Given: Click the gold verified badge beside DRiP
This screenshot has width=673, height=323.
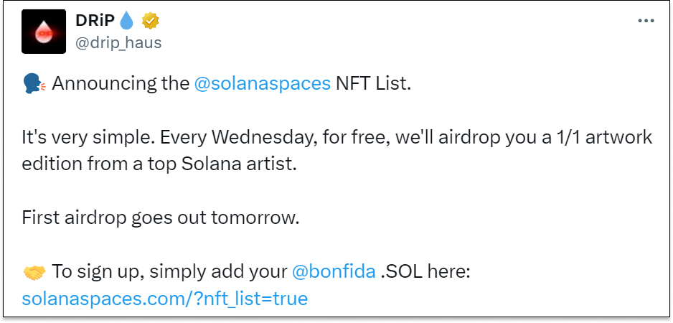Looking at the screenshot, I should (x=150, y=21).
